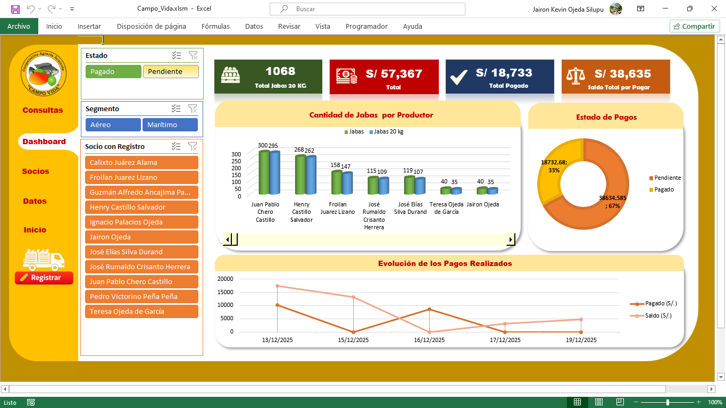
Task: Open Customize Quick Access Toolbar dropdown
Action: click(72, 9)
